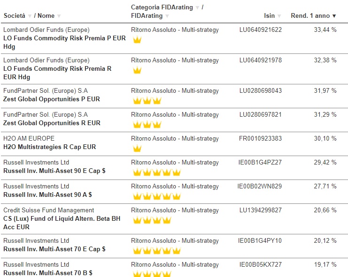The height and width of the screenshot is (277, 348).
Task: Open Zest Global Opportunities P EUR fund
Action: coord(52,99)
